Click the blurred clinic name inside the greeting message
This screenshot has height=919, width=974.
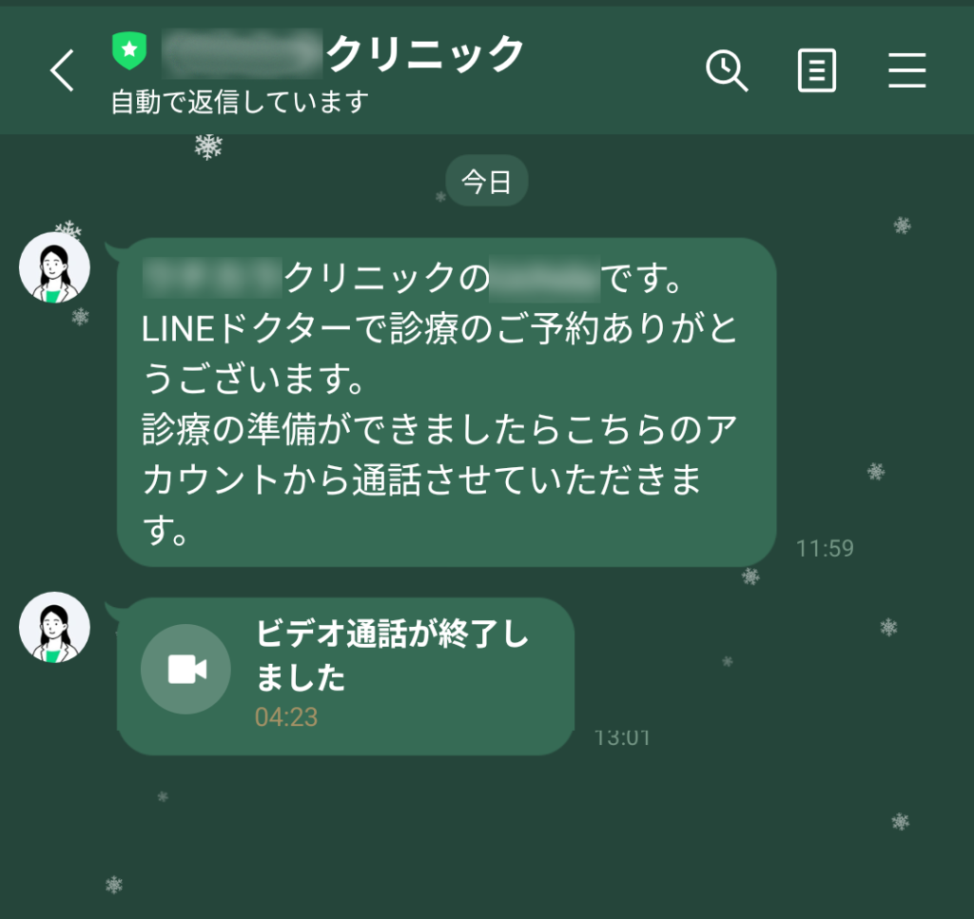[212, 277]
